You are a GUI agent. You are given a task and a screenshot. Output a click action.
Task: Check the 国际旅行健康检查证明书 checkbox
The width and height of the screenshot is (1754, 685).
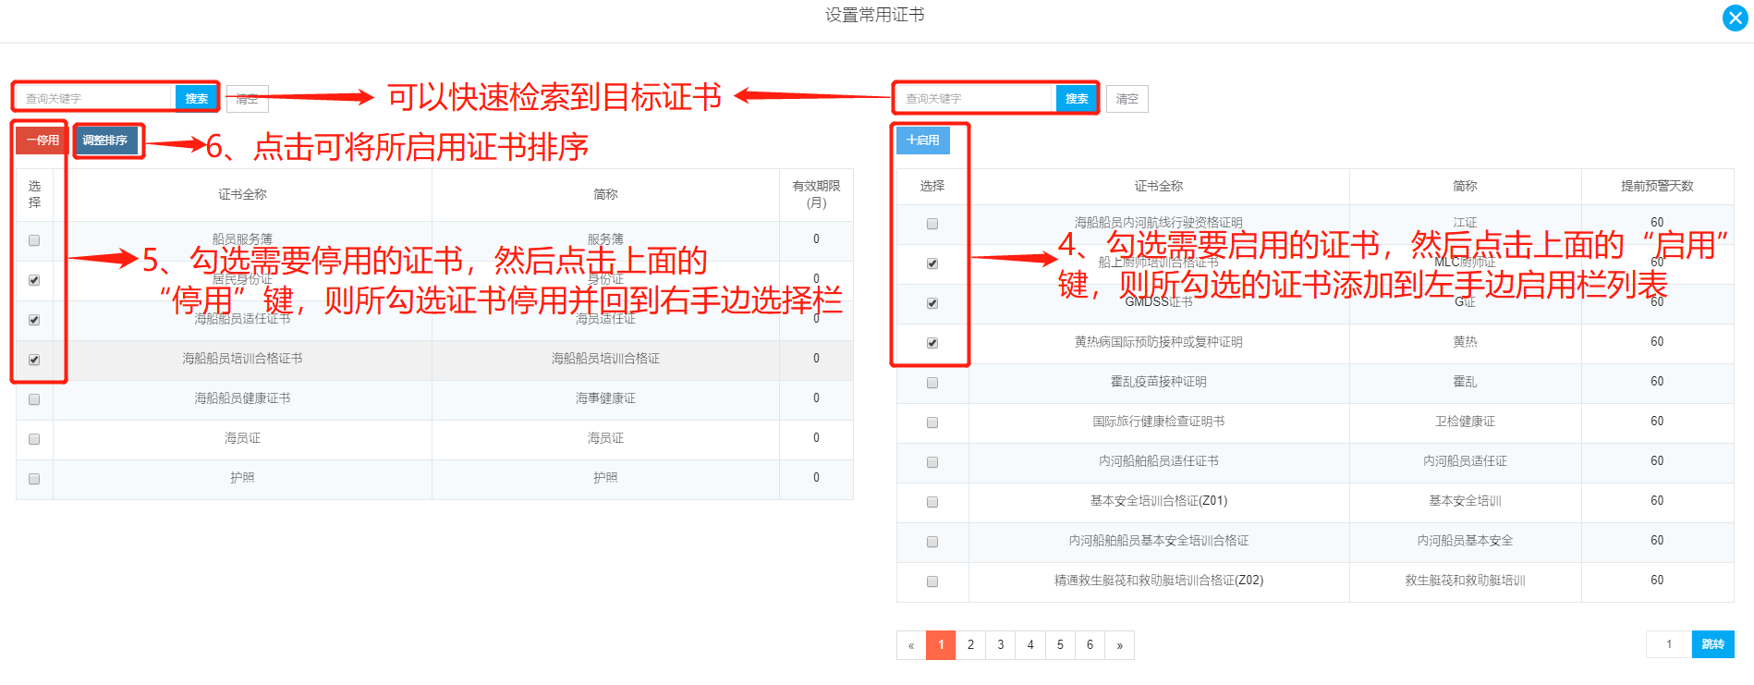(x=932, y=422)
